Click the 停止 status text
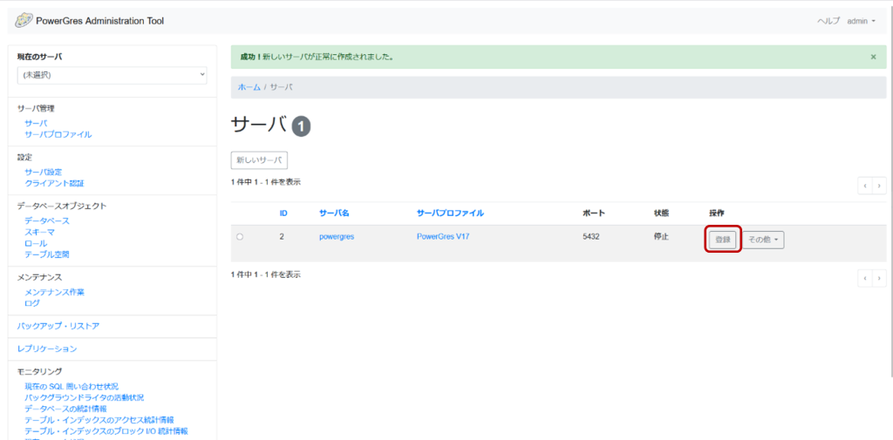The image size is (893, 440). tap(661, 237)
